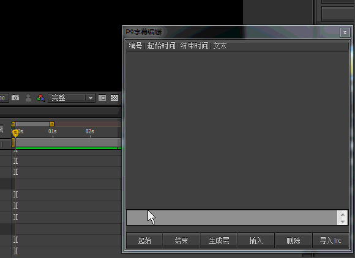Image resolution: width=355 pixels, height=258 pixels.
Task: Click the 结束 button
Action: coord(181,240)
